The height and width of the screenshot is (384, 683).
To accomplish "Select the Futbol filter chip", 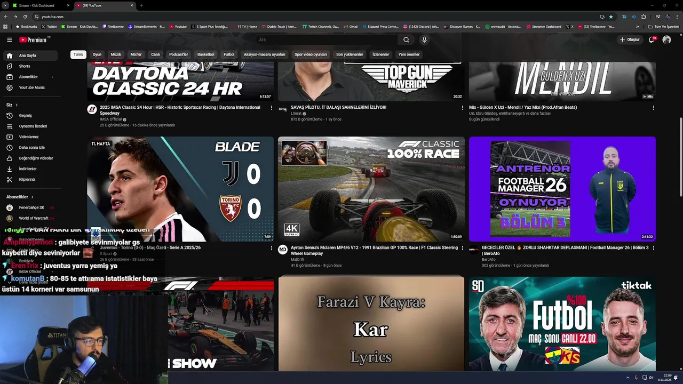I will pyautogui.click(x=229, y=54).
